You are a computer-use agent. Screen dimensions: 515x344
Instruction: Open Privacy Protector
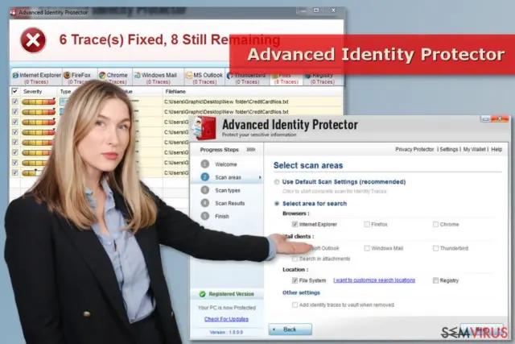[x=414, y=149]
